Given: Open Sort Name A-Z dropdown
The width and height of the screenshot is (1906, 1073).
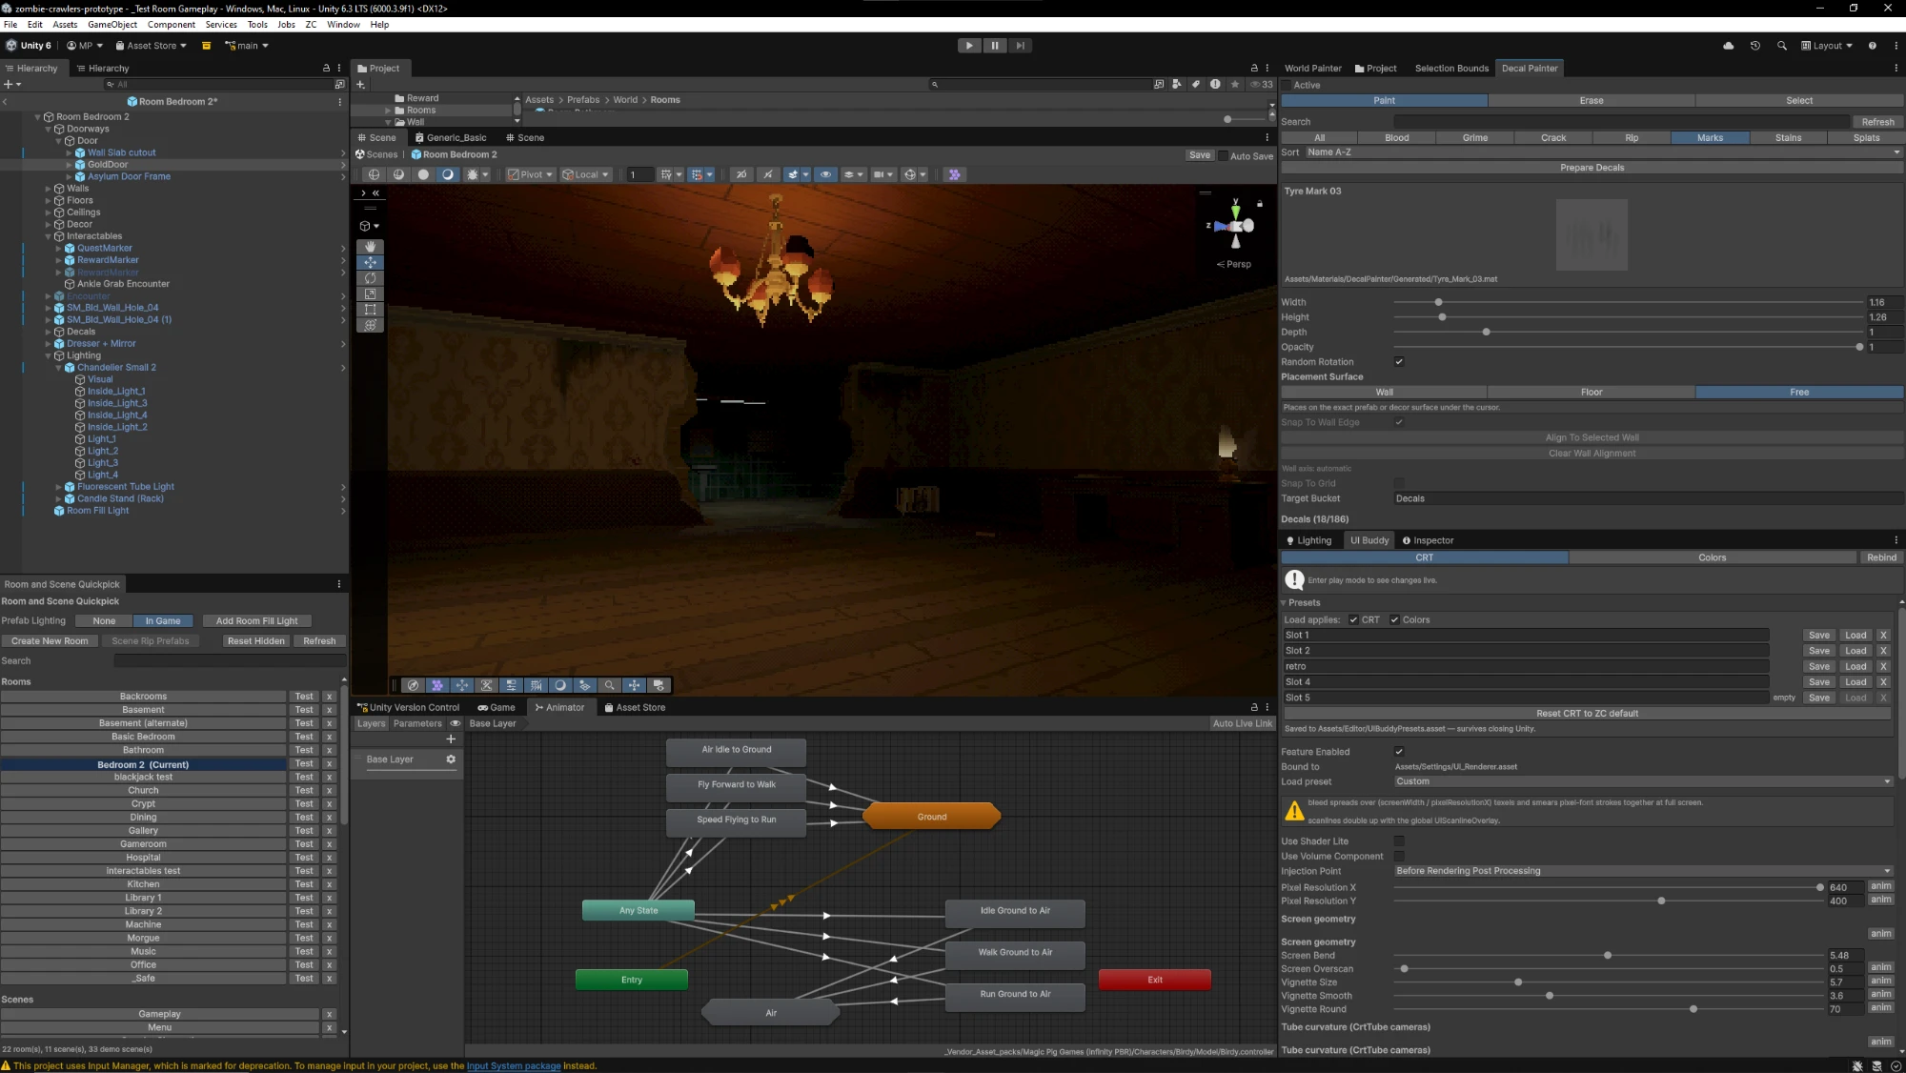Looking at the screenshot, I should [1603, 152].
